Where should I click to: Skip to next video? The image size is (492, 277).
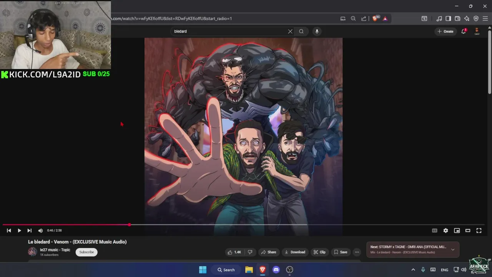29,230
